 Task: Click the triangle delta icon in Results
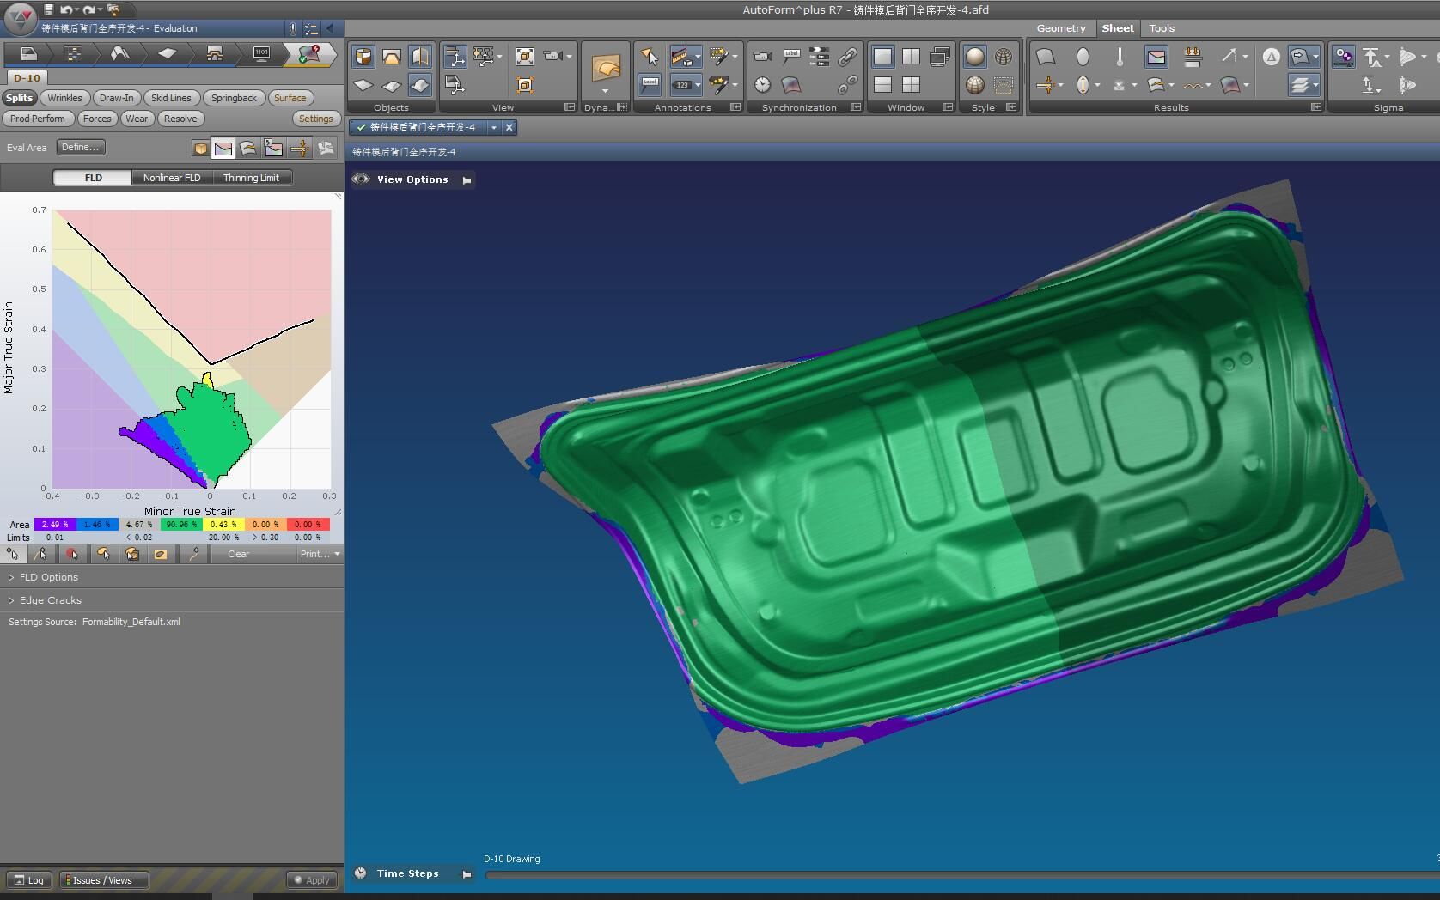click(x=1271, y=57)
